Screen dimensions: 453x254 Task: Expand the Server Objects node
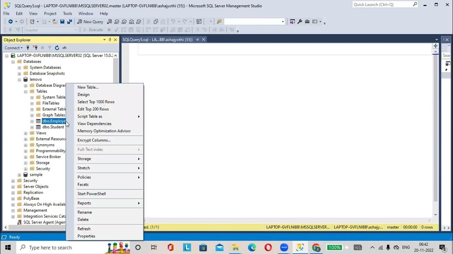click(x=13, y=187)
